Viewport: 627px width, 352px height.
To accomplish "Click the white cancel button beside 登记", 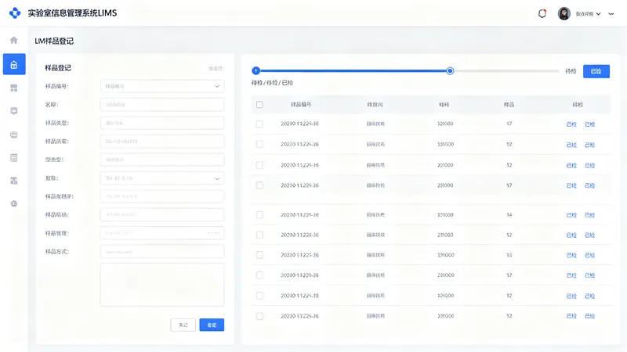I will tap(183, 325).
